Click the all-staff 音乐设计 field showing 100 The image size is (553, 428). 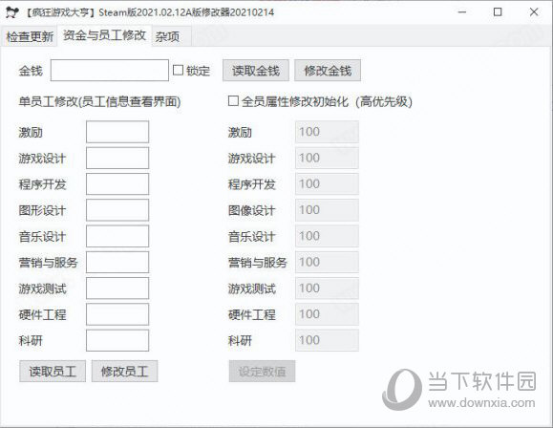(x=327, y=236)
